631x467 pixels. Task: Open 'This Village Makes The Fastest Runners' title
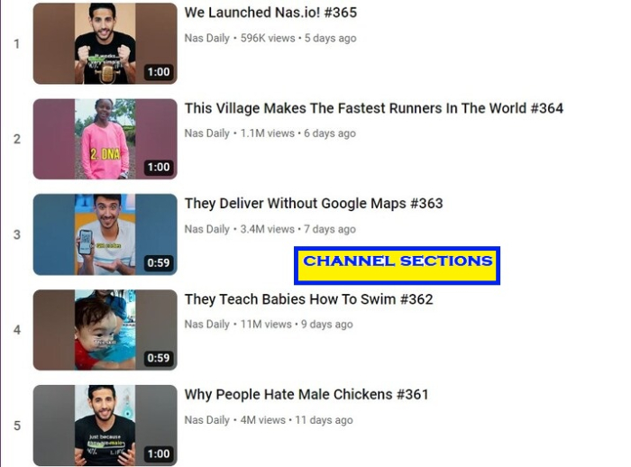[x=373, y=108]
